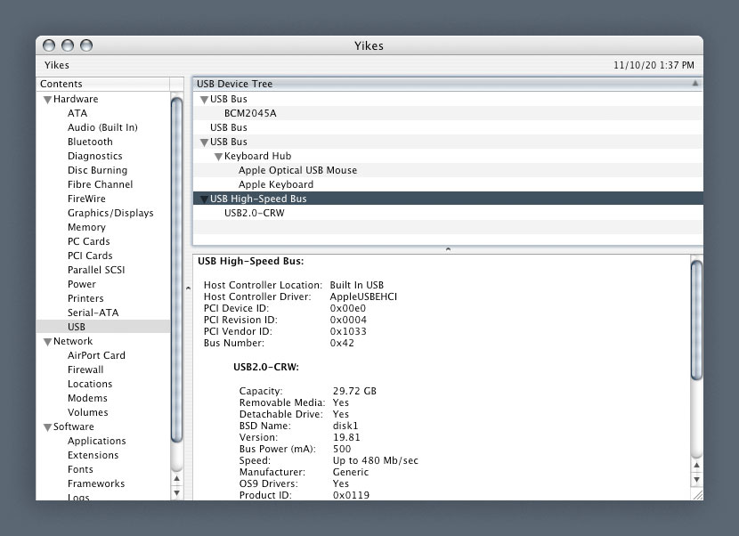Screen dimensions: 739x536
Task: Click the Up to 480 Mb/sec speed value
Action: [375, 460]
